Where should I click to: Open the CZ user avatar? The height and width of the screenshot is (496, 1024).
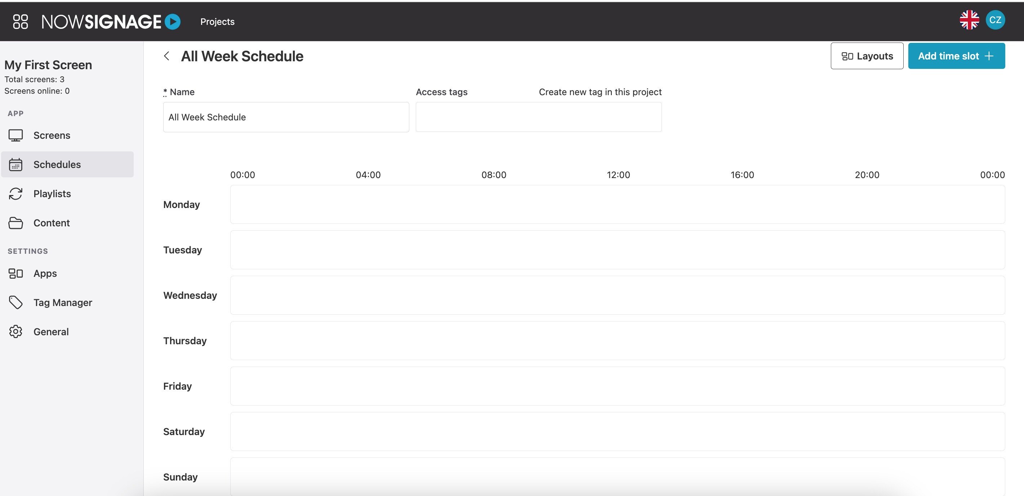coord(996,19)
